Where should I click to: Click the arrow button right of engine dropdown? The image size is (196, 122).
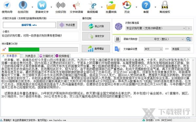click(189, 28)
